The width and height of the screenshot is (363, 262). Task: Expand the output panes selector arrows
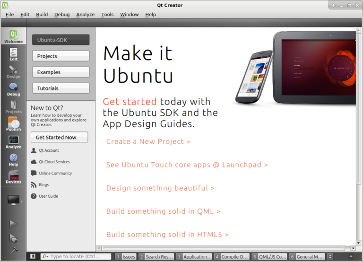click(329, 256)
